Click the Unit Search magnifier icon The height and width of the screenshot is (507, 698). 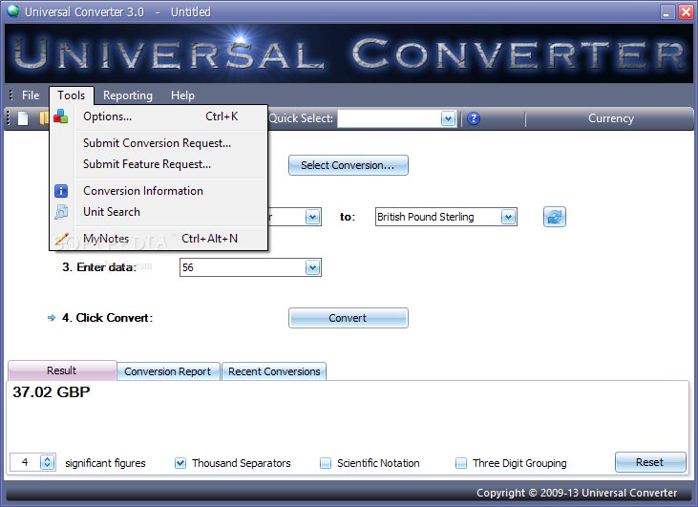click(x=61, y=212)
